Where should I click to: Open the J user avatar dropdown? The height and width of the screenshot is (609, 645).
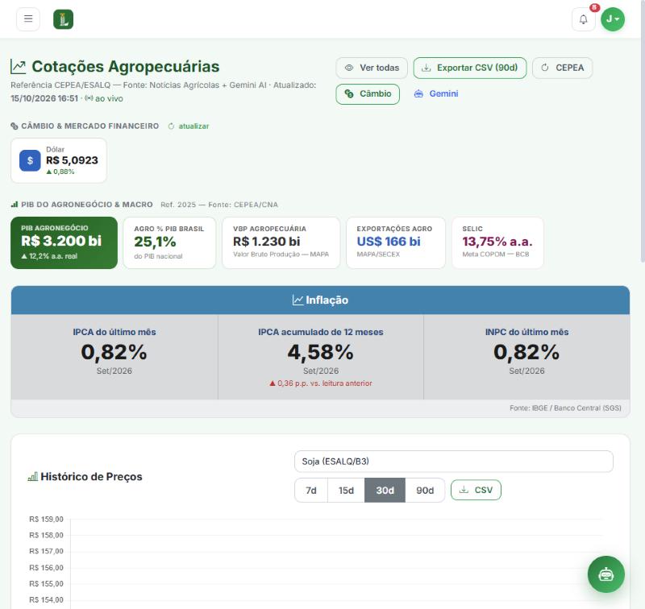click(613, 19)
